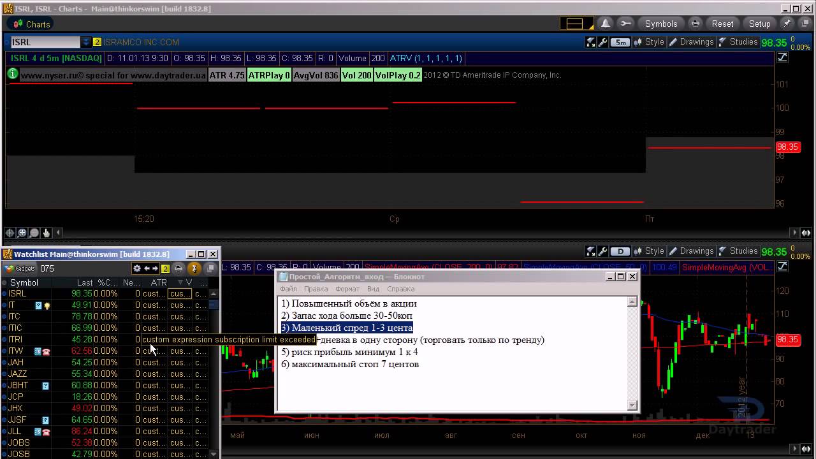Open the Вид menu in Notepad

pyautogui.click(x=373, y=289)
